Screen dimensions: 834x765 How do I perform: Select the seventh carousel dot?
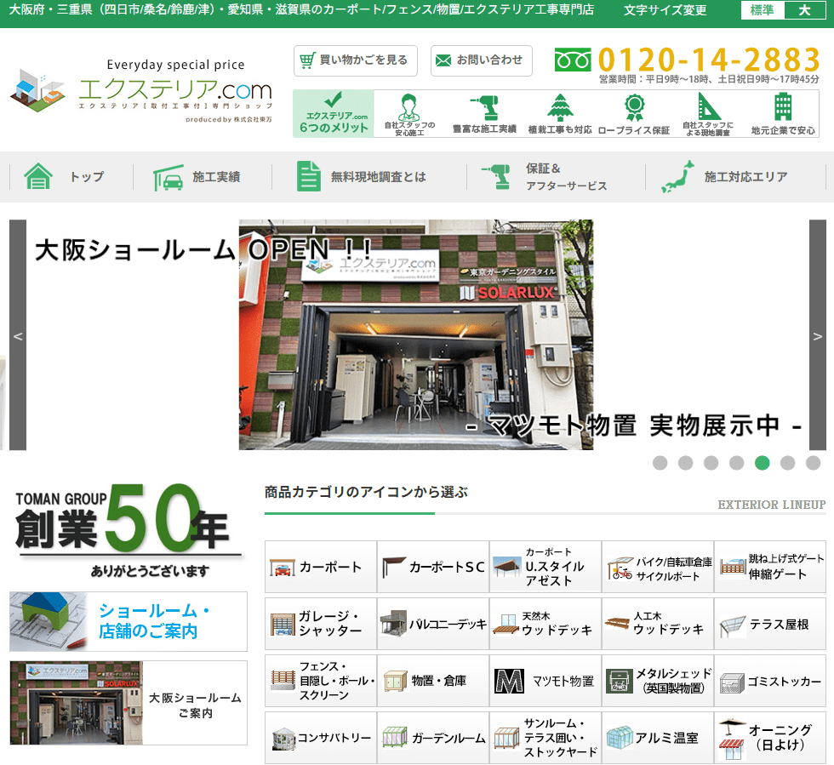(x=814, y=463)
